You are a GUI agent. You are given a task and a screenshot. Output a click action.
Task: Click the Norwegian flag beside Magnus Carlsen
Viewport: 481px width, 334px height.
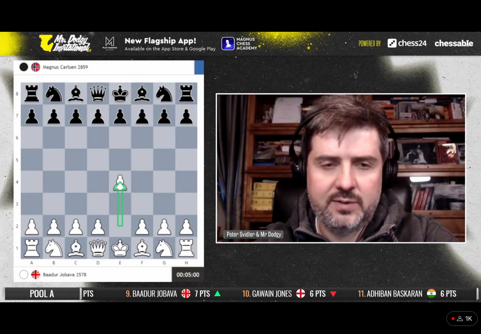tap(36, 67)
